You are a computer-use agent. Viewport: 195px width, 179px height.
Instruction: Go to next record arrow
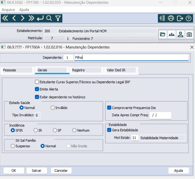[23, 18]
